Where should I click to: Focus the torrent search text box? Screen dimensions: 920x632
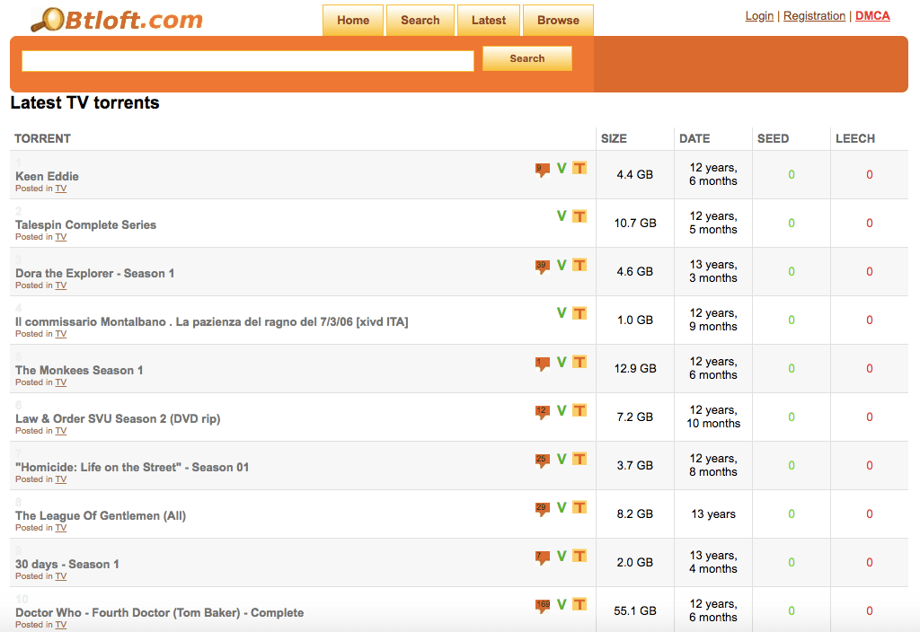point(248,61)
